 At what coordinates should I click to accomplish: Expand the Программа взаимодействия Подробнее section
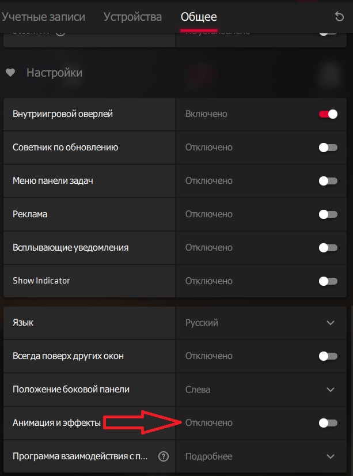click(x=331, y=456)
